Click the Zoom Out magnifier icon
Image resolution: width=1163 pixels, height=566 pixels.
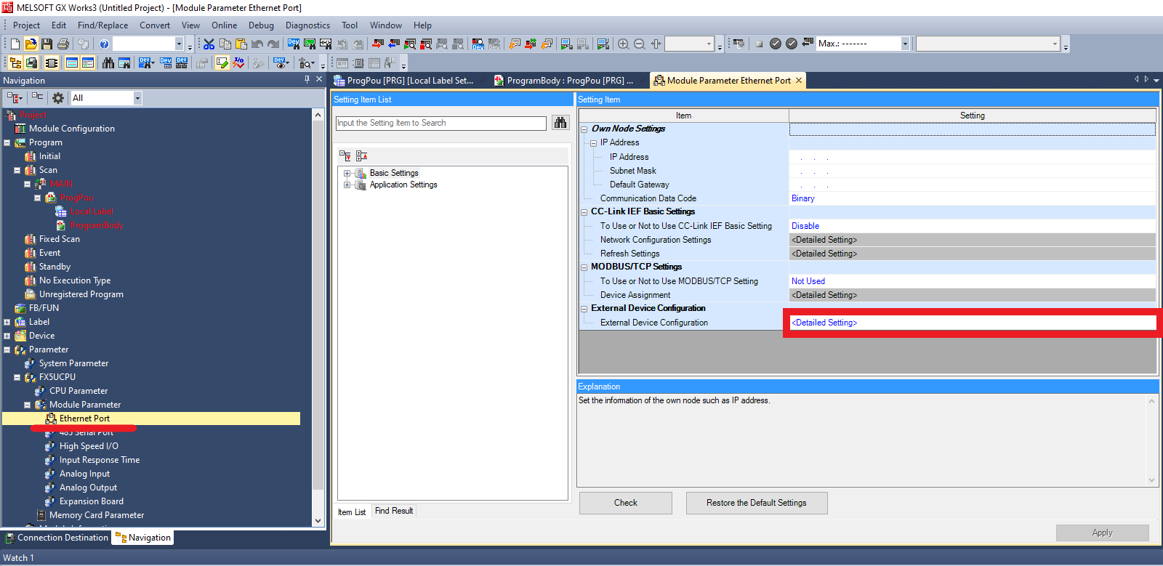click(x=640, y=44)
